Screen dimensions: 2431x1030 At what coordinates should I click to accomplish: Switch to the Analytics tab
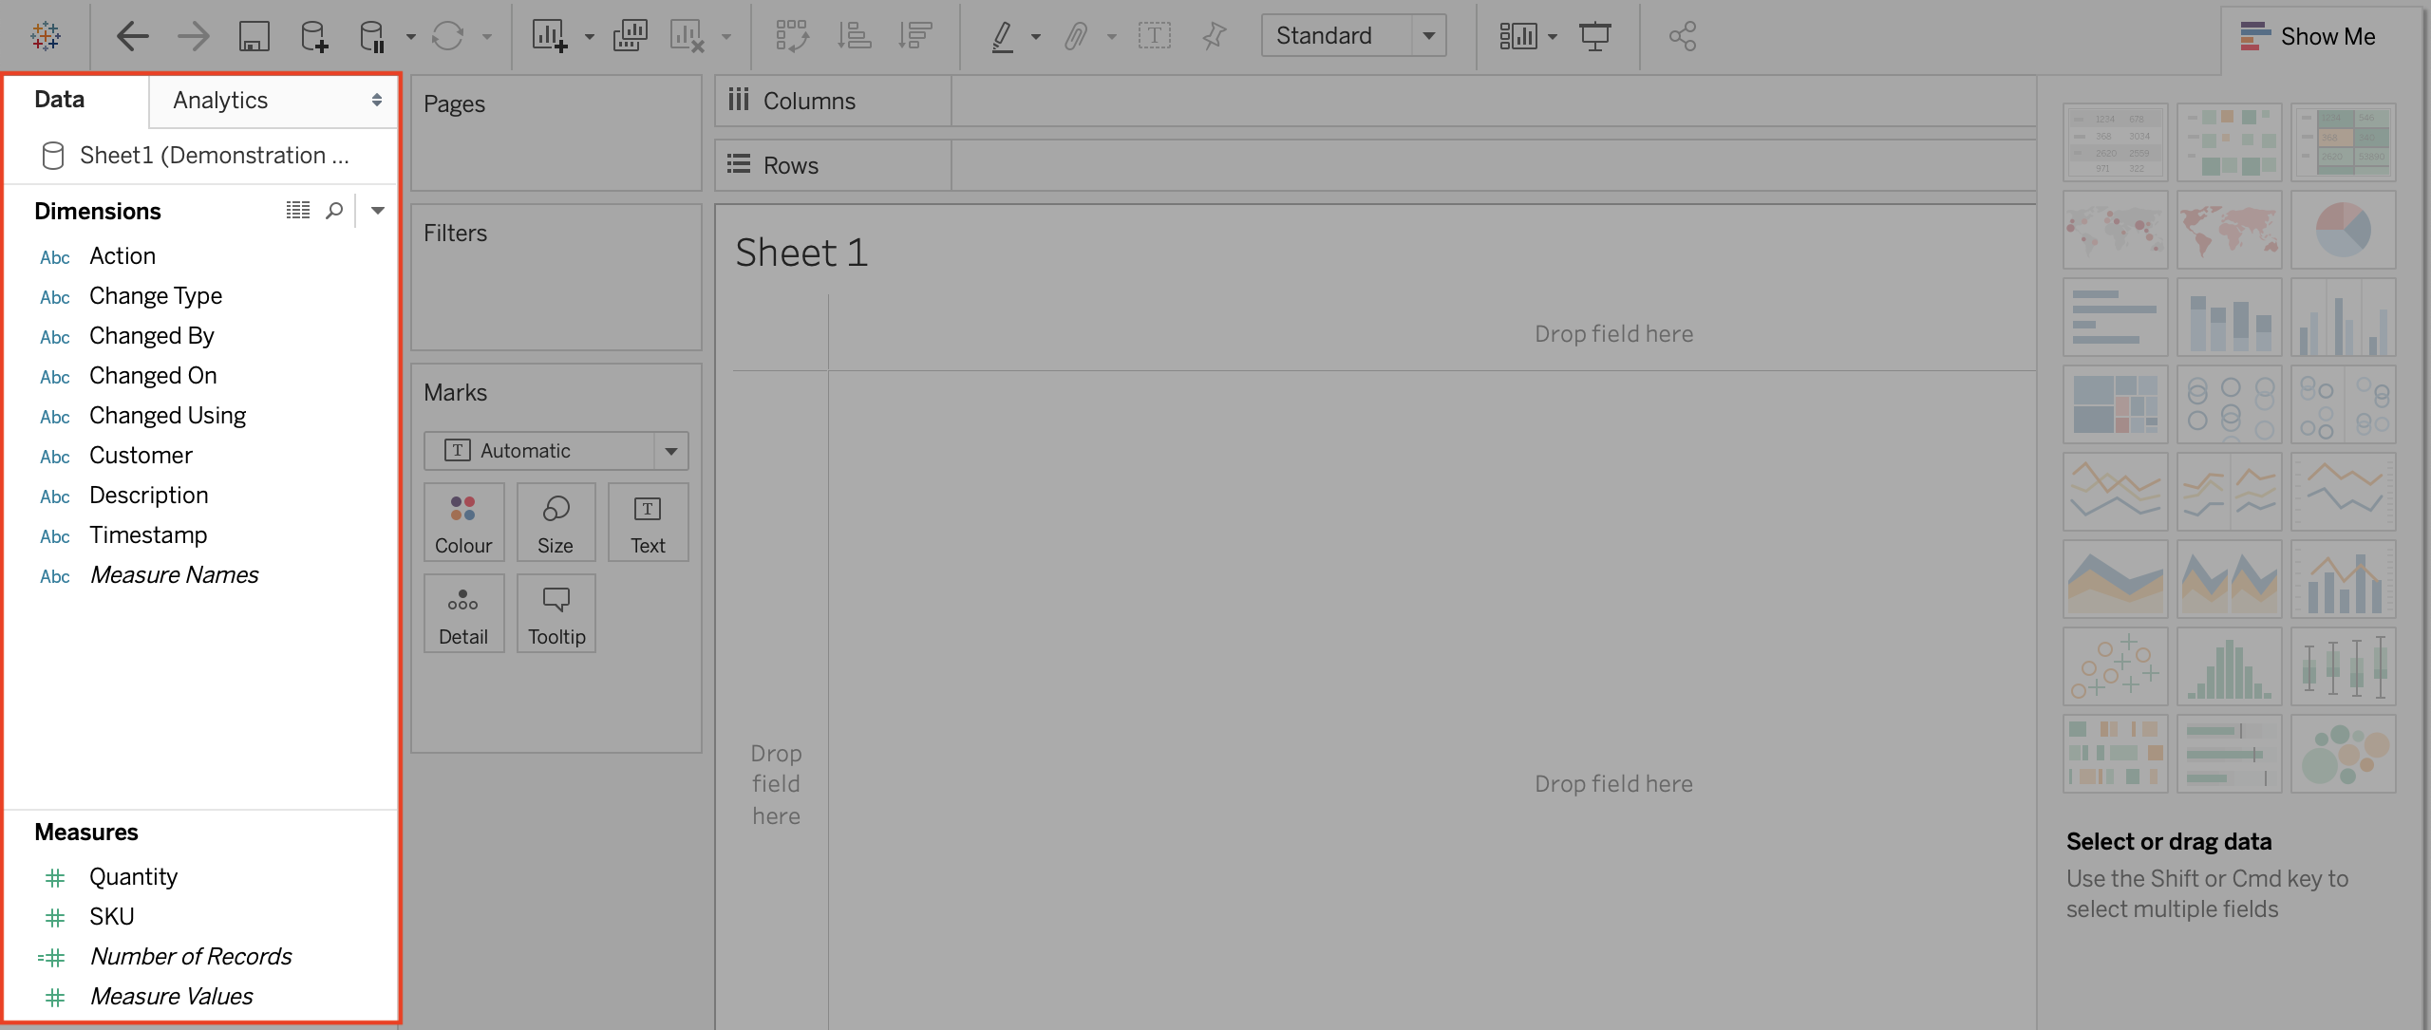[220, 101]
